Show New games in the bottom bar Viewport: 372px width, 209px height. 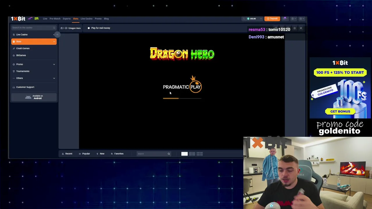(x=100, y=154)
